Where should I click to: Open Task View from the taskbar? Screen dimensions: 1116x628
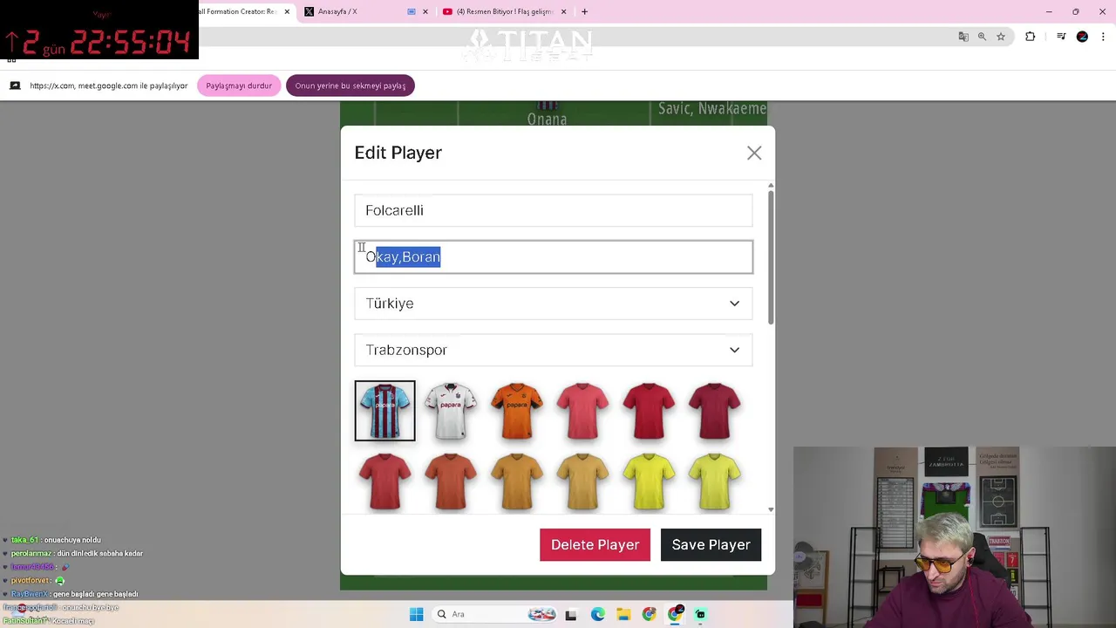[571, 614]
